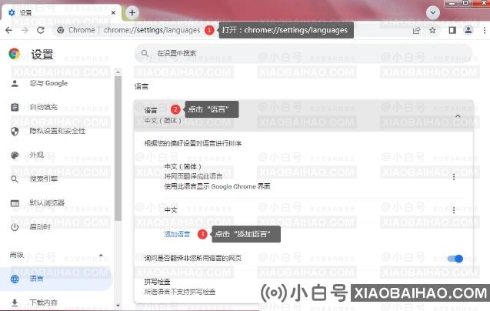Open 默认浏览器 settings section

(47, 202)
